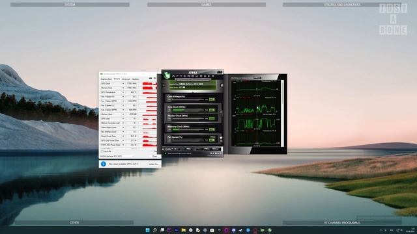Switch to Sensors tab in GPU-Z
Image resolution: width=417 pixels, height=234 pixels.
click(117, 79)
